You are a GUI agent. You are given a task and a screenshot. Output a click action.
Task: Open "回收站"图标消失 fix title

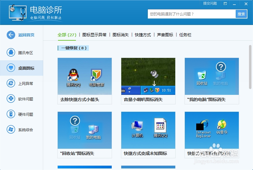(x=77, y=153)
